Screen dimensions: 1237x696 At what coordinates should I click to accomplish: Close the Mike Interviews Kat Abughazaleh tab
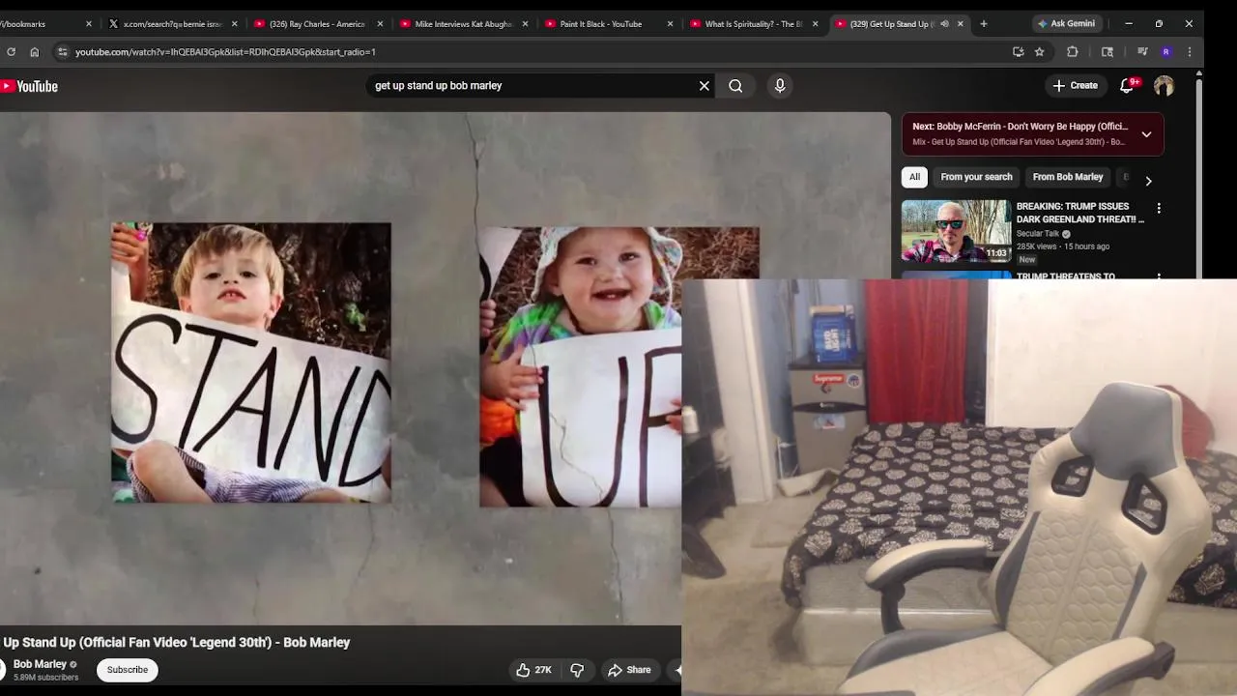(x=525, y=24)
